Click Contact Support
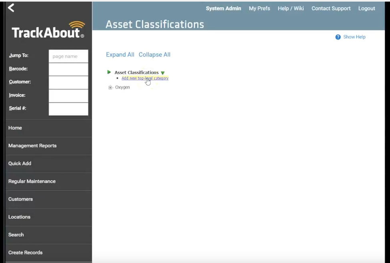Screen dimensions: 390x263 331,8
